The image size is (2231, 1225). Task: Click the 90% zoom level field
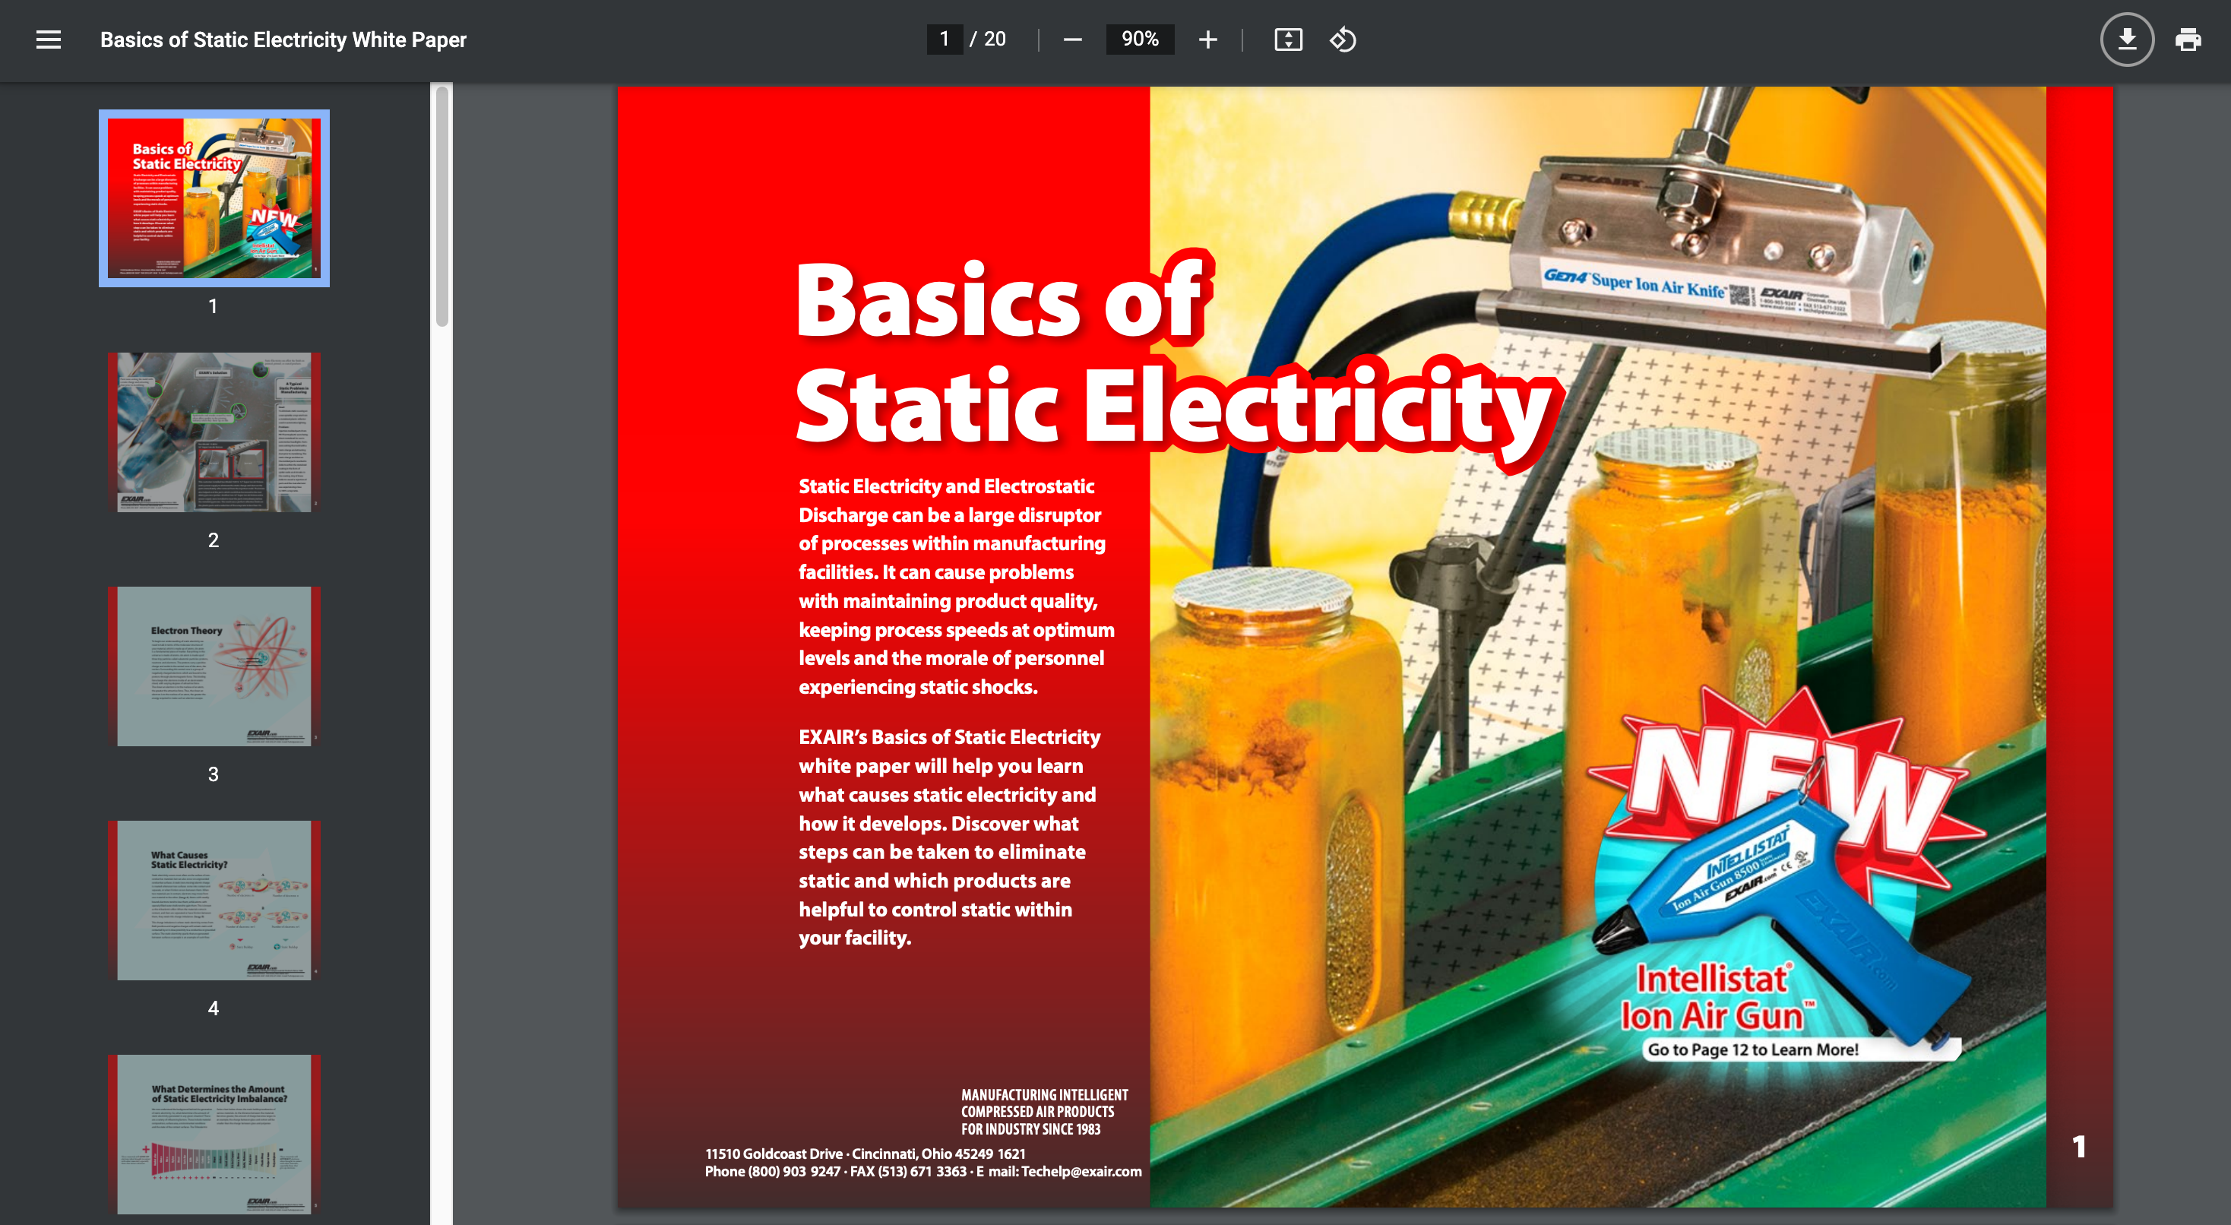tap(1140, 39)
